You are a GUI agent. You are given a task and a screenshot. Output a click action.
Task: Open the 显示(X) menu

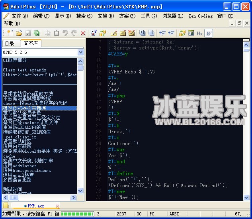[x=63, y=16]
